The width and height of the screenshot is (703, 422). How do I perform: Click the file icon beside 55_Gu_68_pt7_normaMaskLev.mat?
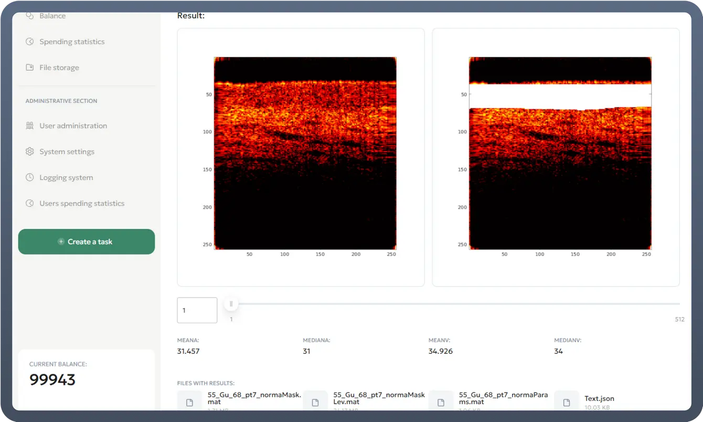pyautogui.click(x=315, y=402)
